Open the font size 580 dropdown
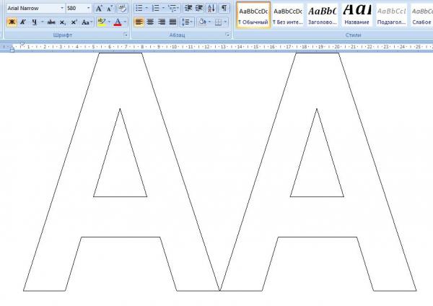Screen dimensions: 433x306 88,9
